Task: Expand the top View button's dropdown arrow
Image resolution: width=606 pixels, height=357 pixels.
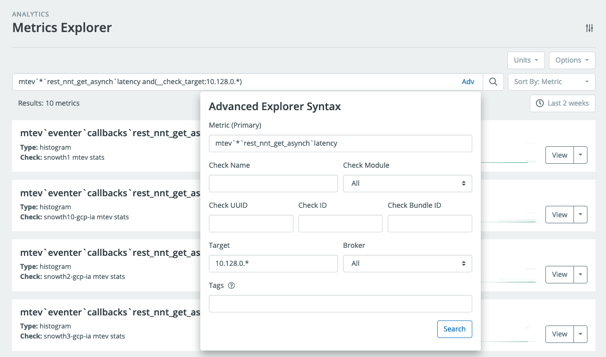Action: coord(580,155)
